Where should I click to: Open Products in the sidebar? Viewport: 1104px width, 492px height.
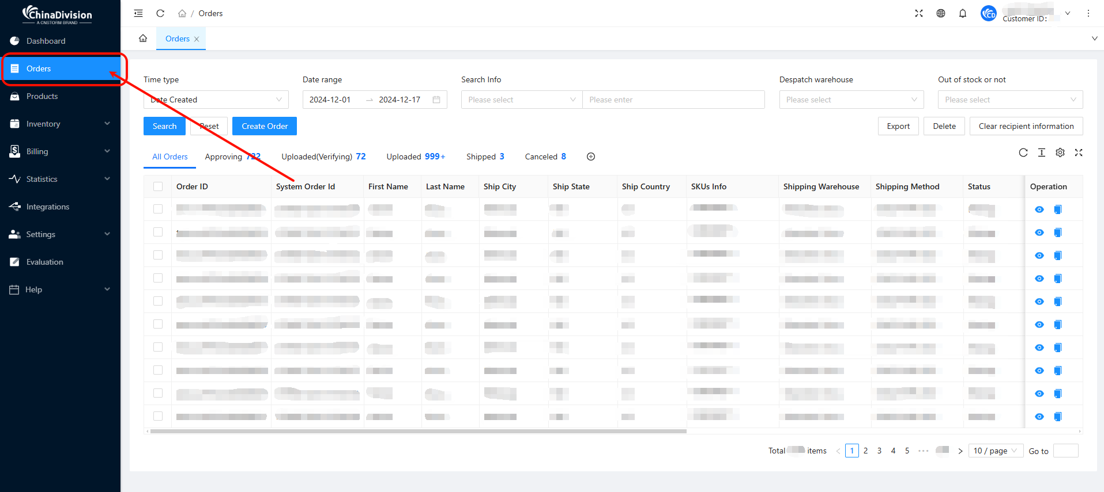pyautogui.click(x=42, y=96)
